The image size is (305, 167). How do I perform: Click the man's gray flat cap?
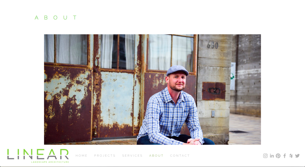point(177,70)
